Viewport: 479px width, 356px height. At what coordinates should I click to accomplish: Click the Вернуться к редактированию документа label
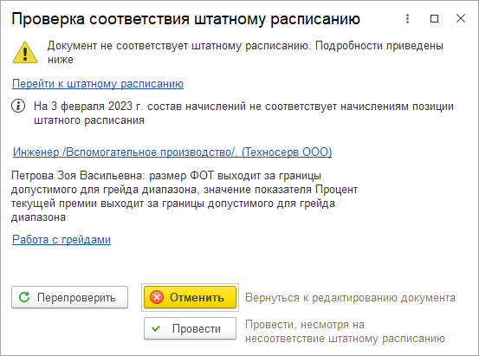click(x=350, y=297)
